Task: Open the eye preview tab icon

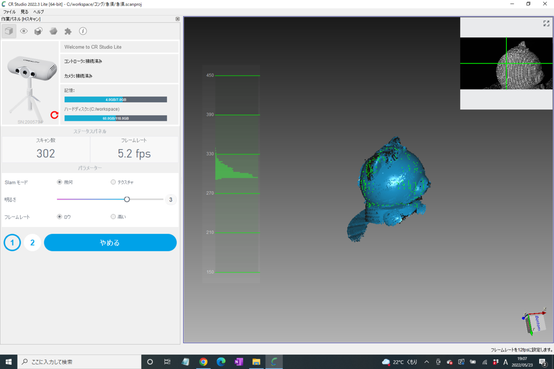Action: [24, 31]
